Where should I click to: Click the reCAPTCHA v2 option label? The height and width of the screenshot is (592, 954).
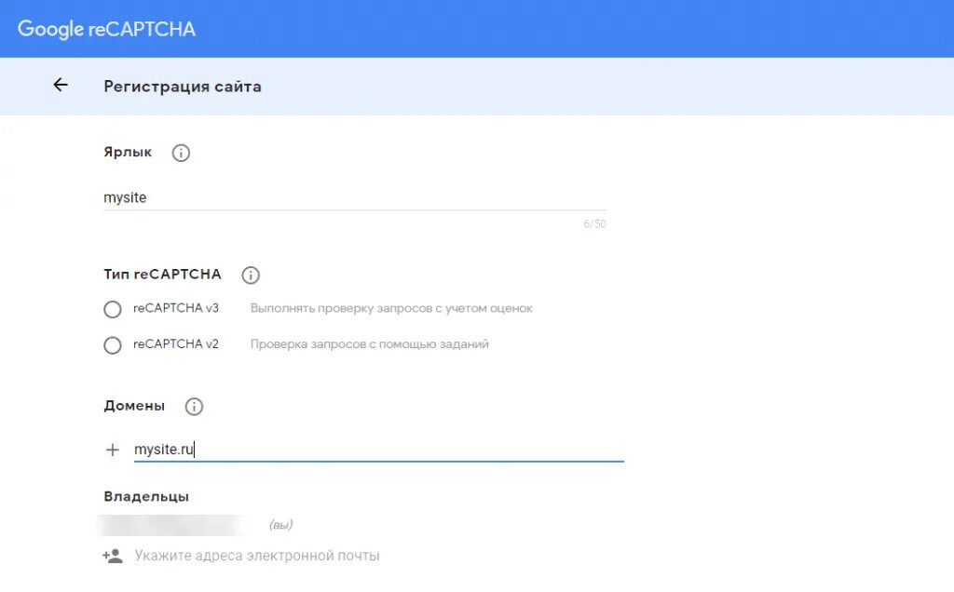tap(176, 344)
